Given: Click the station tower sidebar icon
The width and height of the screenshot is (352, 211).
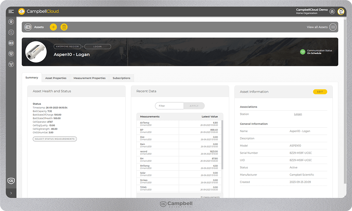Looking at the screenshot, I should [11, 22].
